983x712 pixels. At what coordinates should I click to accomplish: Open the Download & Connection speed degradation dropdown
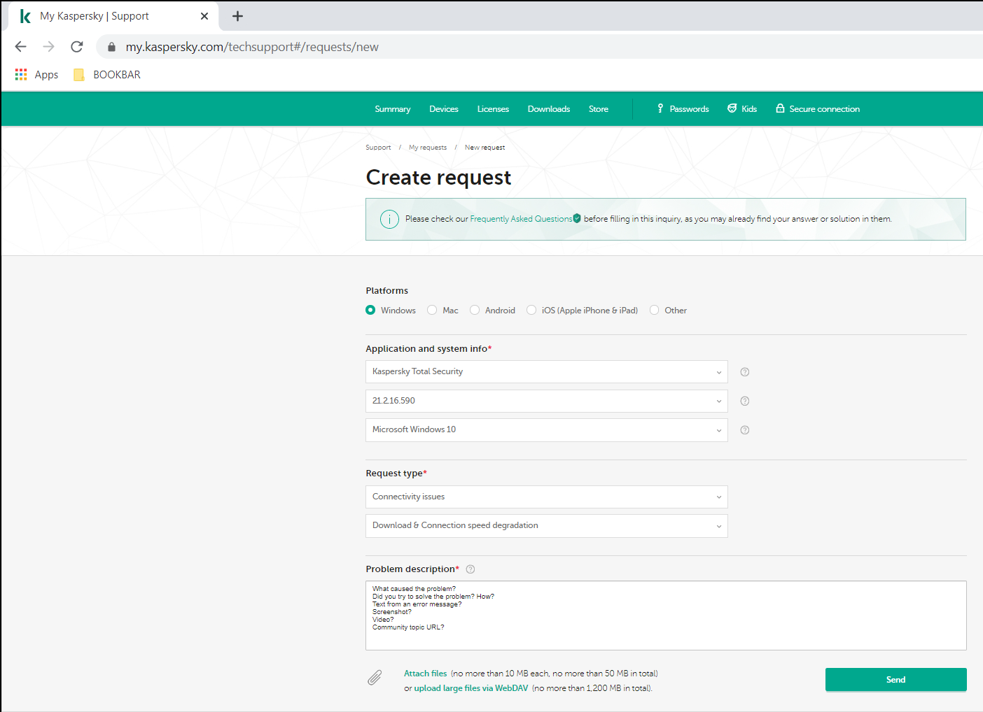(x=547, y=526)
